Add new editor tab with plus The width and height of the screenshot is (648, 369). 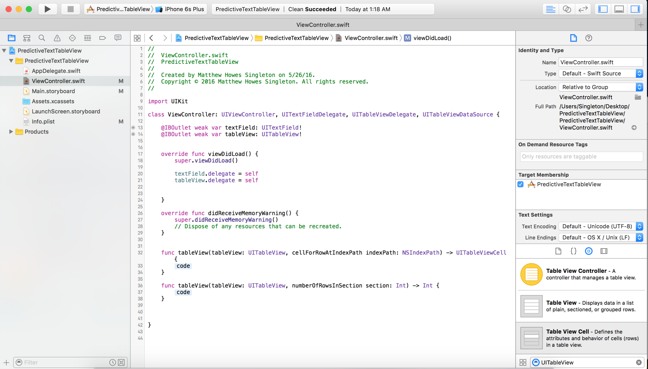[641, 25]
